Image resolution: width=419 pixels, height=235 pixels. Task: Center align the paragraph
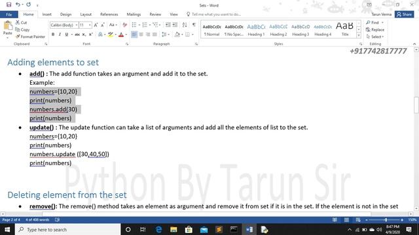click(141, 35)
